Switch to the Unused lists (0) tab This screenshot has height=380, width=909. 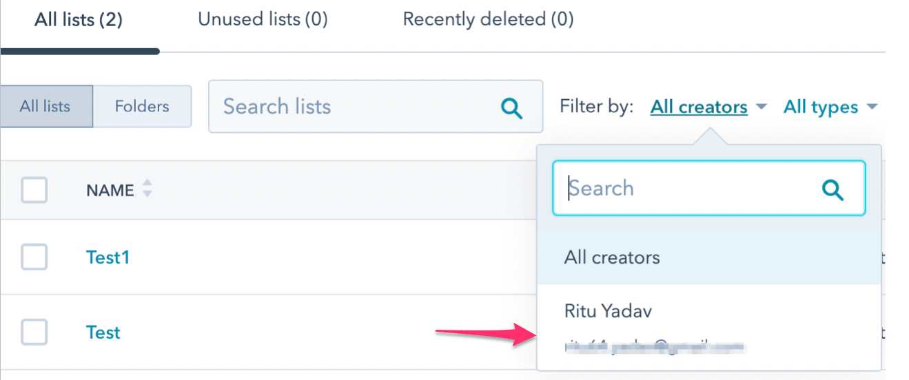click(x=263, y=19)
